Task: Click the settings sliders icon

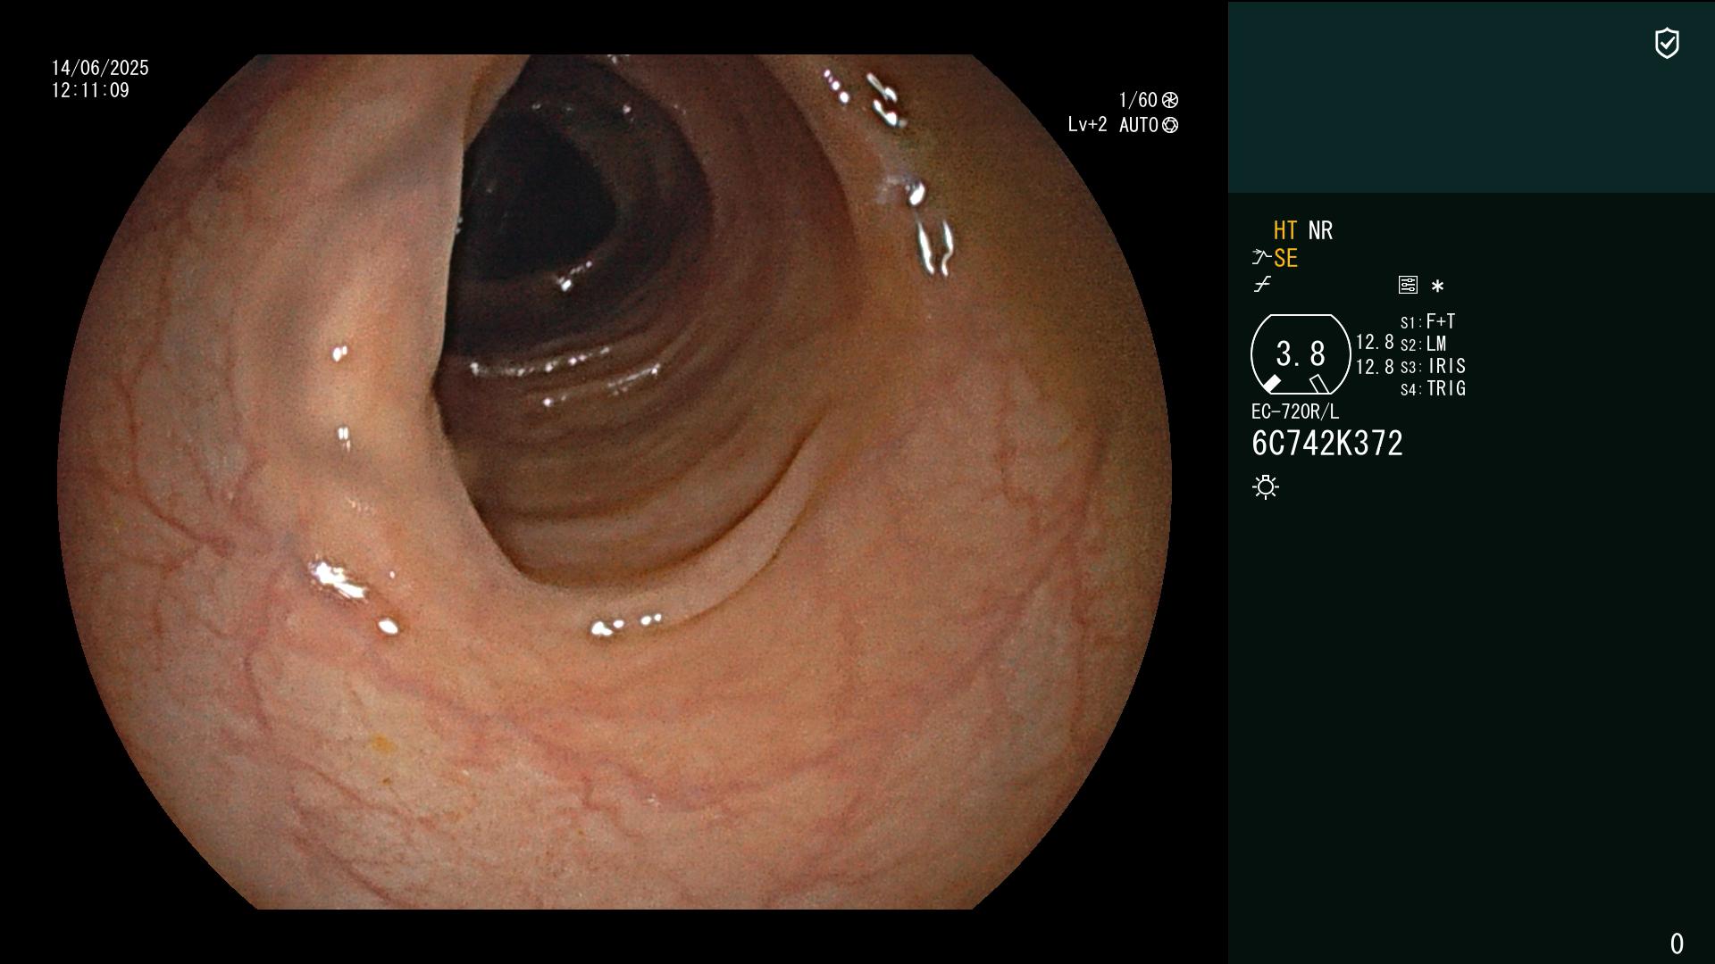Action: tap(1408, 285)
